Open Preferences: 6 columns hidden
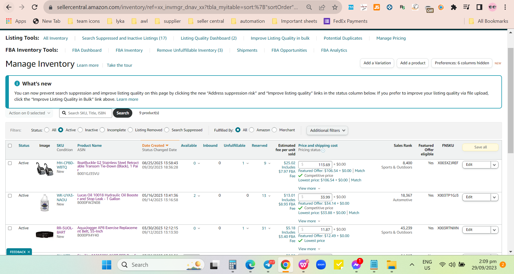Viewport: 514px width, 274px height. 462,63
